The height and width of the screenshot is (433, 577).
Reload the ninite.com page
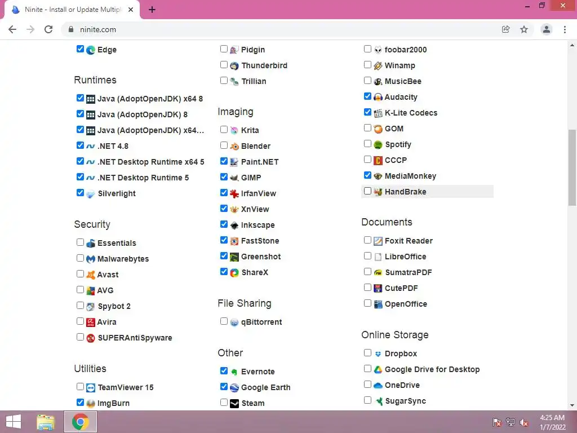(x=48, y=29)
